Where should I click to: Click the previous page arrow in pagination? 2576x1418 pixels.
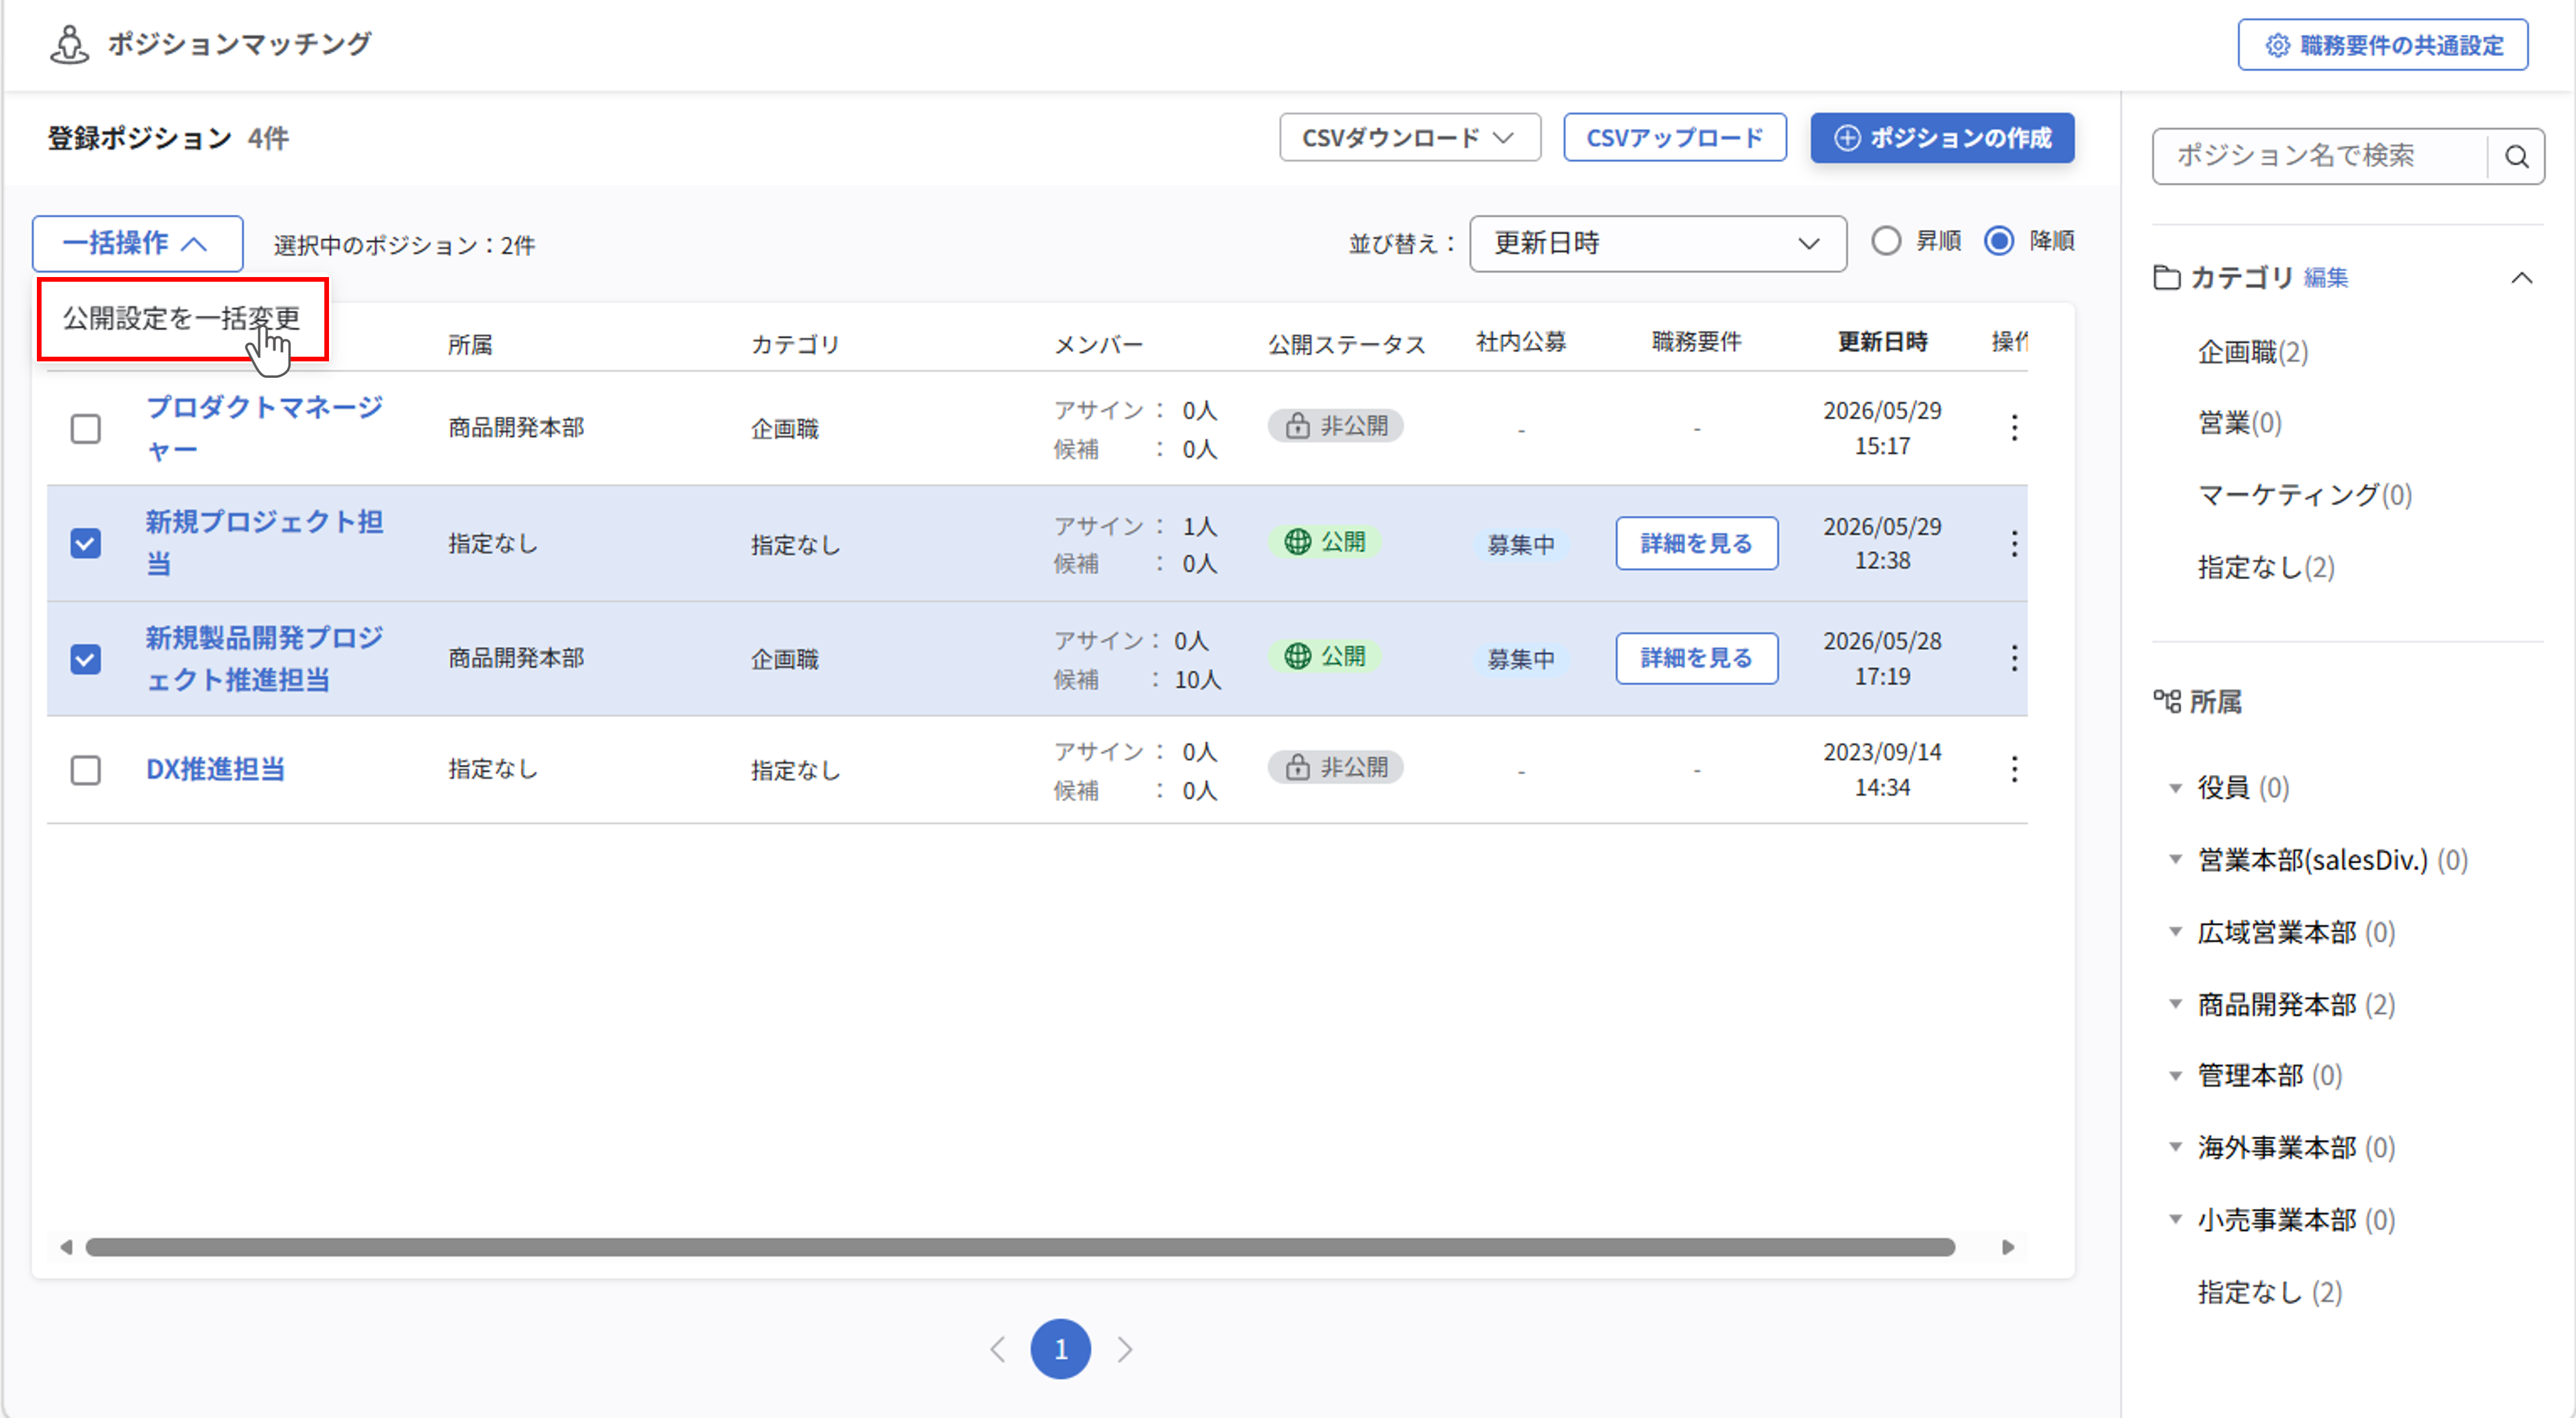[x=997, y=1349]
